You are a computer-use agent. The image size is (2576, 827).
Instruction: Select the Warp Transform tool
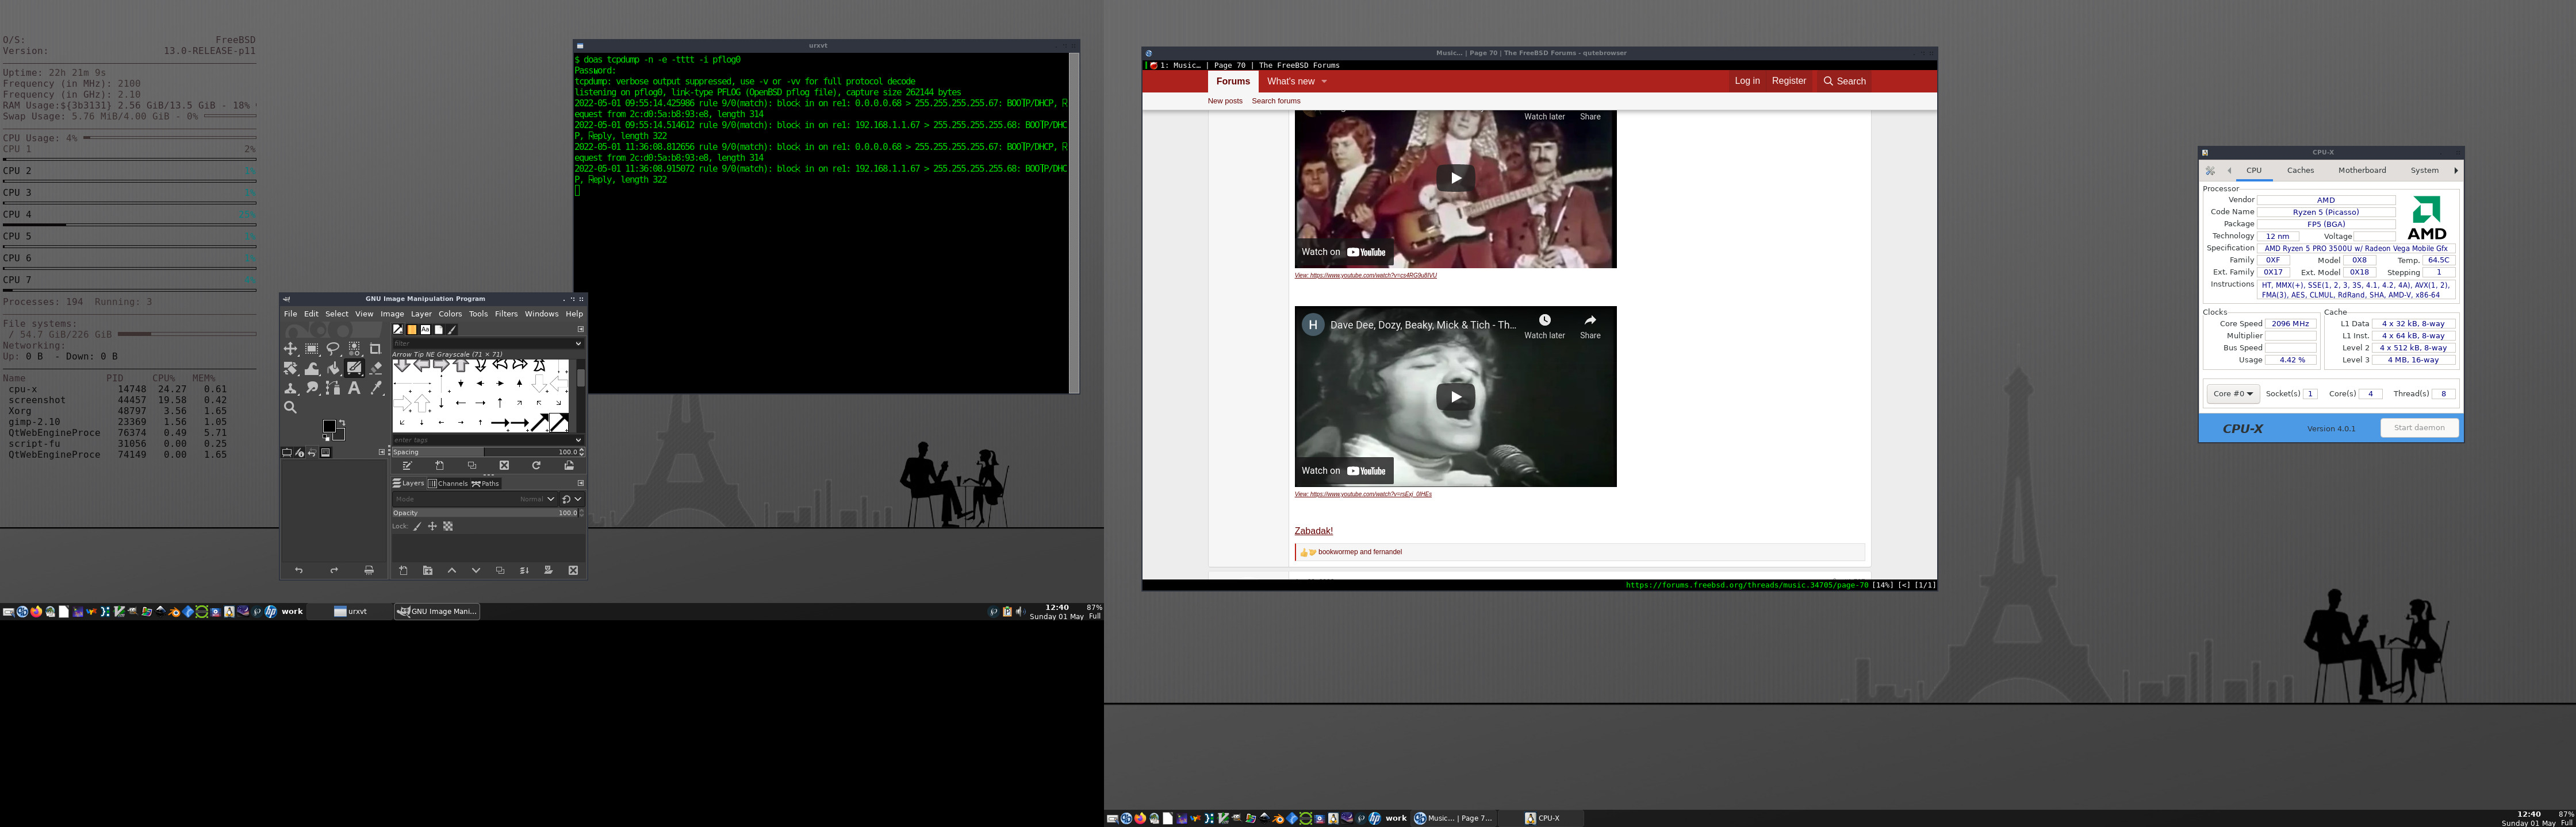tap(312, 369)
